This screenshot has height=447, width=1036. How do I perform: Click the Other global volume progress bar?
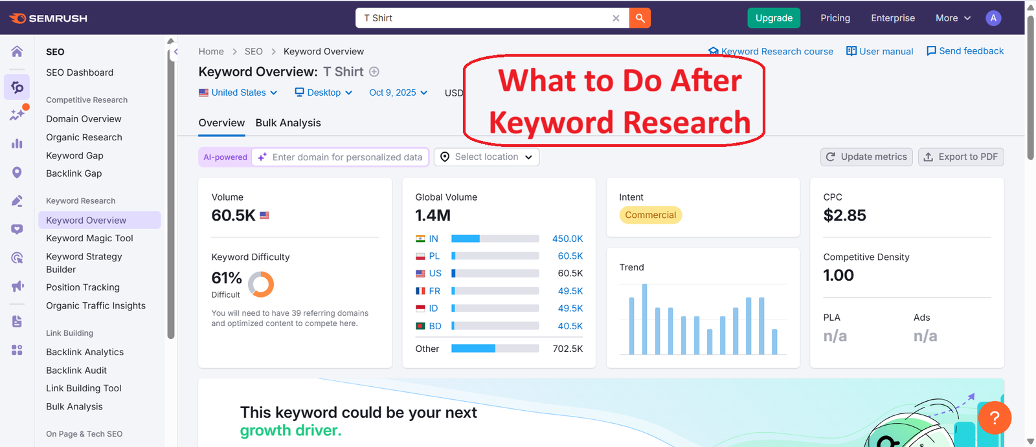click(x=495, y=349)
